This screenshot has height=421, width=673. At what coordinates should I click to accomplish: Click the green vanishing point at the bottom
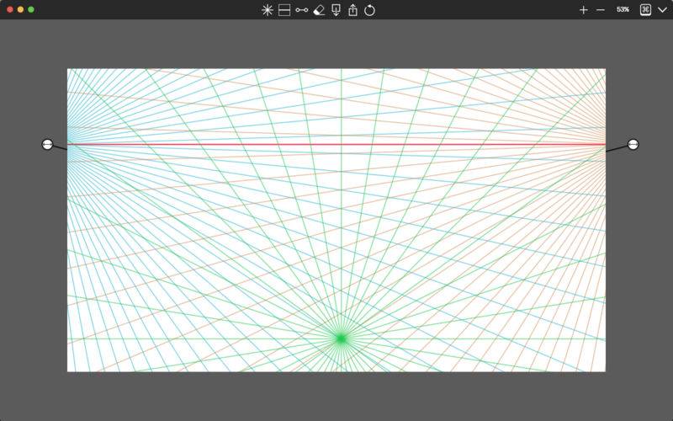coord(342,338)
